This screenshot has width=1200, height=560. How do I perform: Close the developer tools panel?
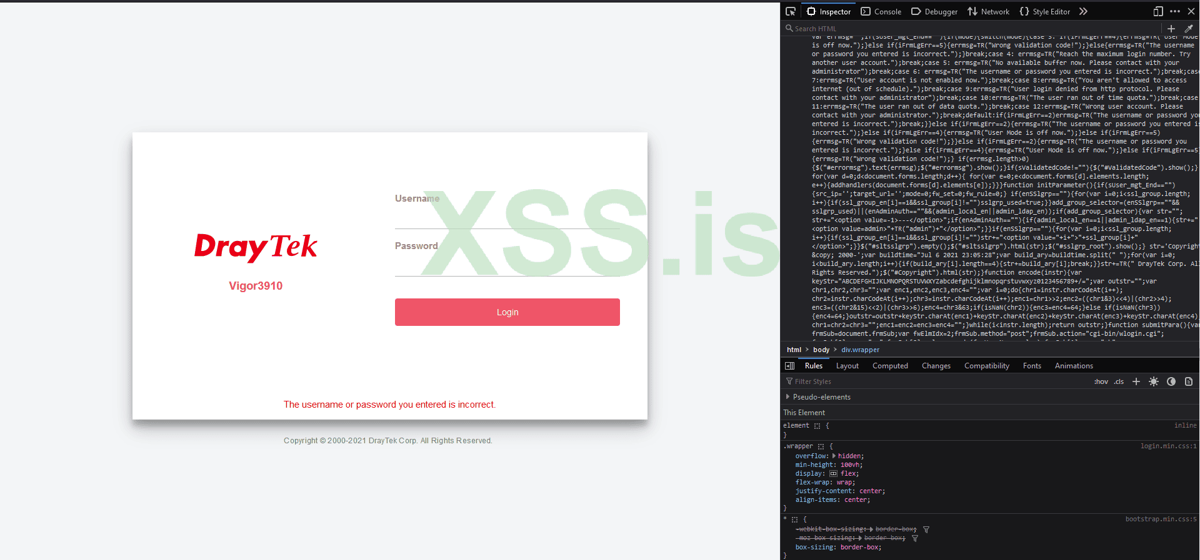(1191, 11)
